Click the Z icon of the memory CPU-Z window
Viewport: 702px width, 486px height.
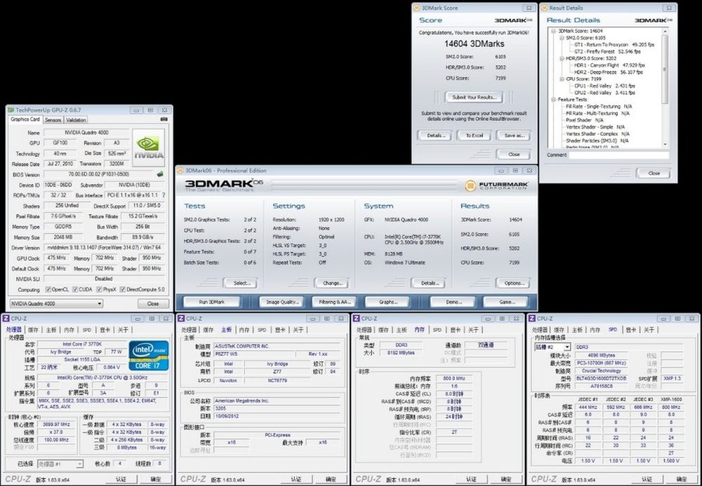click(x=357, y=318)
